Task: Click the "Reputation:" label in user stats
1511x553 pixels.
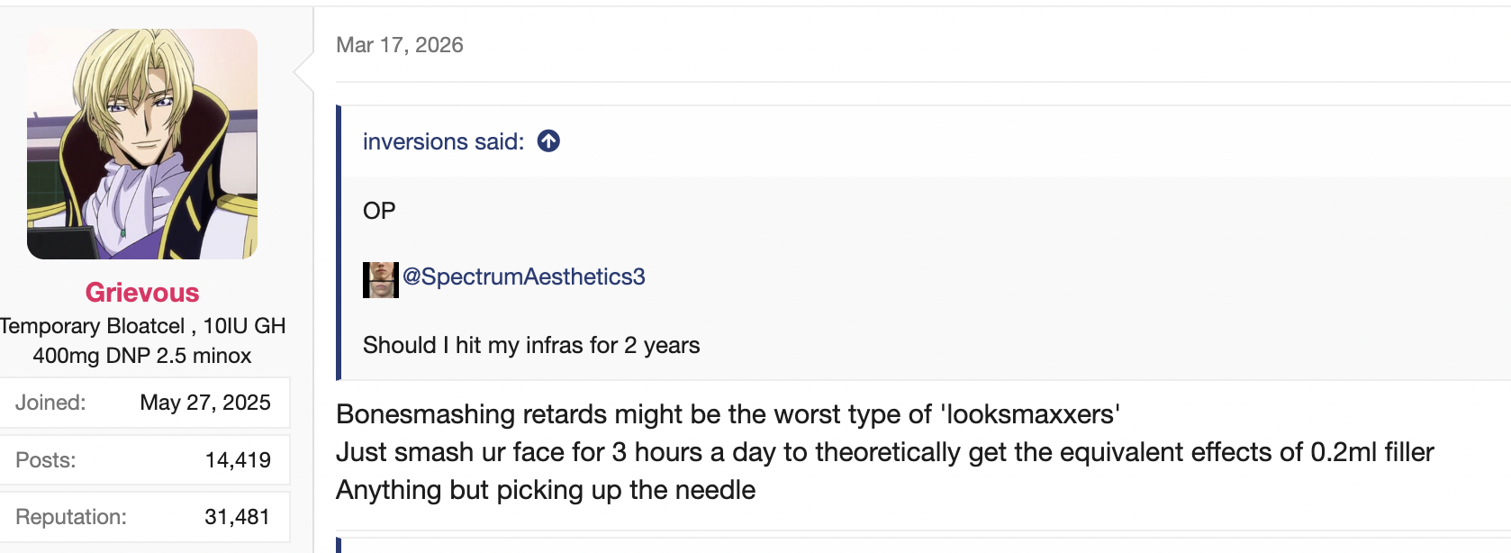Action: 71,517
